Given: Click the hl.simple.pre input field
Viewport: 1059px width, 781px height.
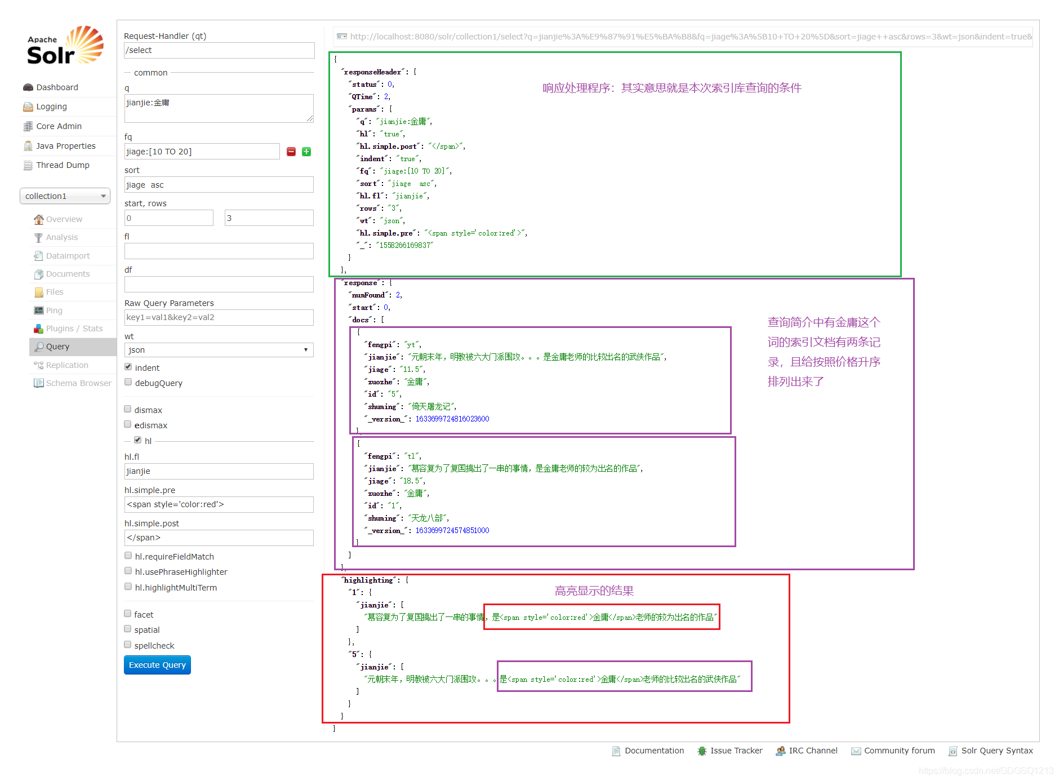Looking at the screenshot, I should (219, 504).
